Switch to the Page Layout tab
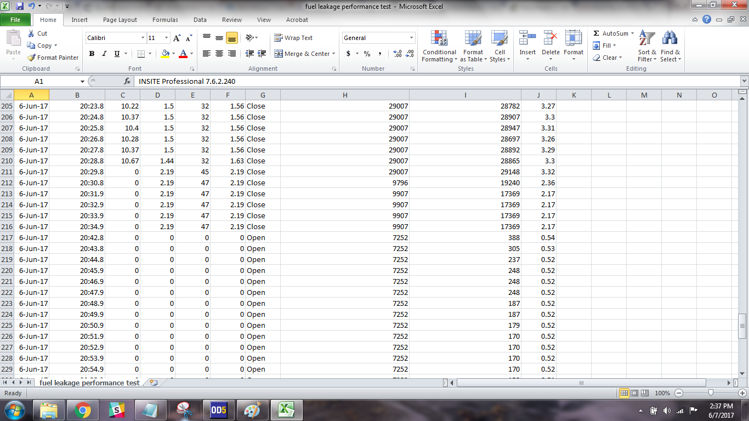Viewport: 749px width, 421px height. pyautogui.click(x=120, y=20)
